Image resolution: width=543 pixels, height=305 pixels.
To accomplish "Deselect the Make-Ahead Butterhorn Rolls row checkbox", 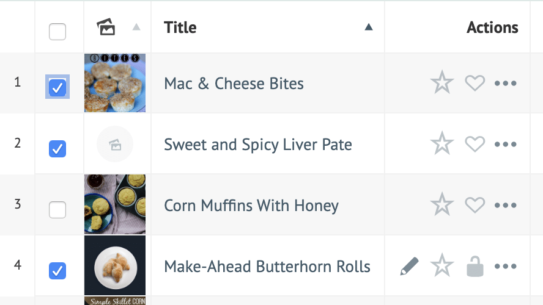I will tap(57, 270).
